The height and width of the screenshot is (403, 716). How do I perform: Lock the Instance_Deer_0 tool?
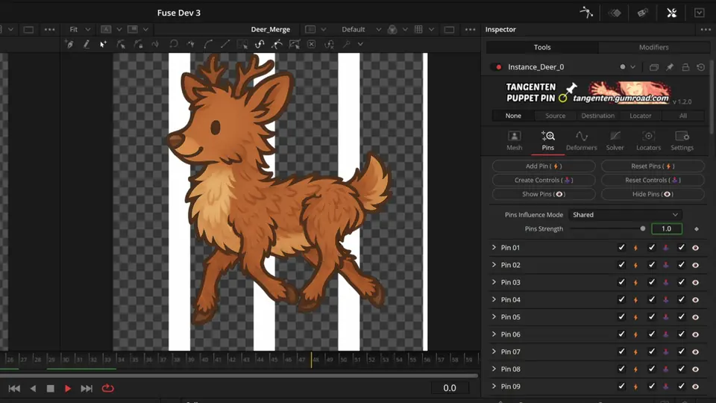click(x=685, y=67)
